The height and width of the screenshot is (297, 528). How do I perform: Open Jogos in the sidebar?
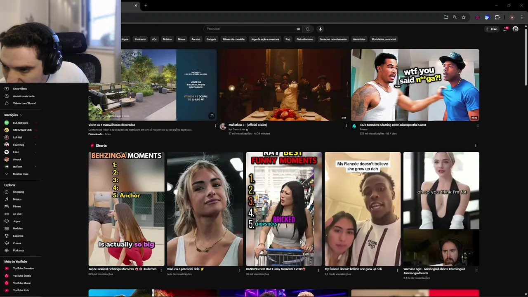pyautogui.click(x=16, y=221)
